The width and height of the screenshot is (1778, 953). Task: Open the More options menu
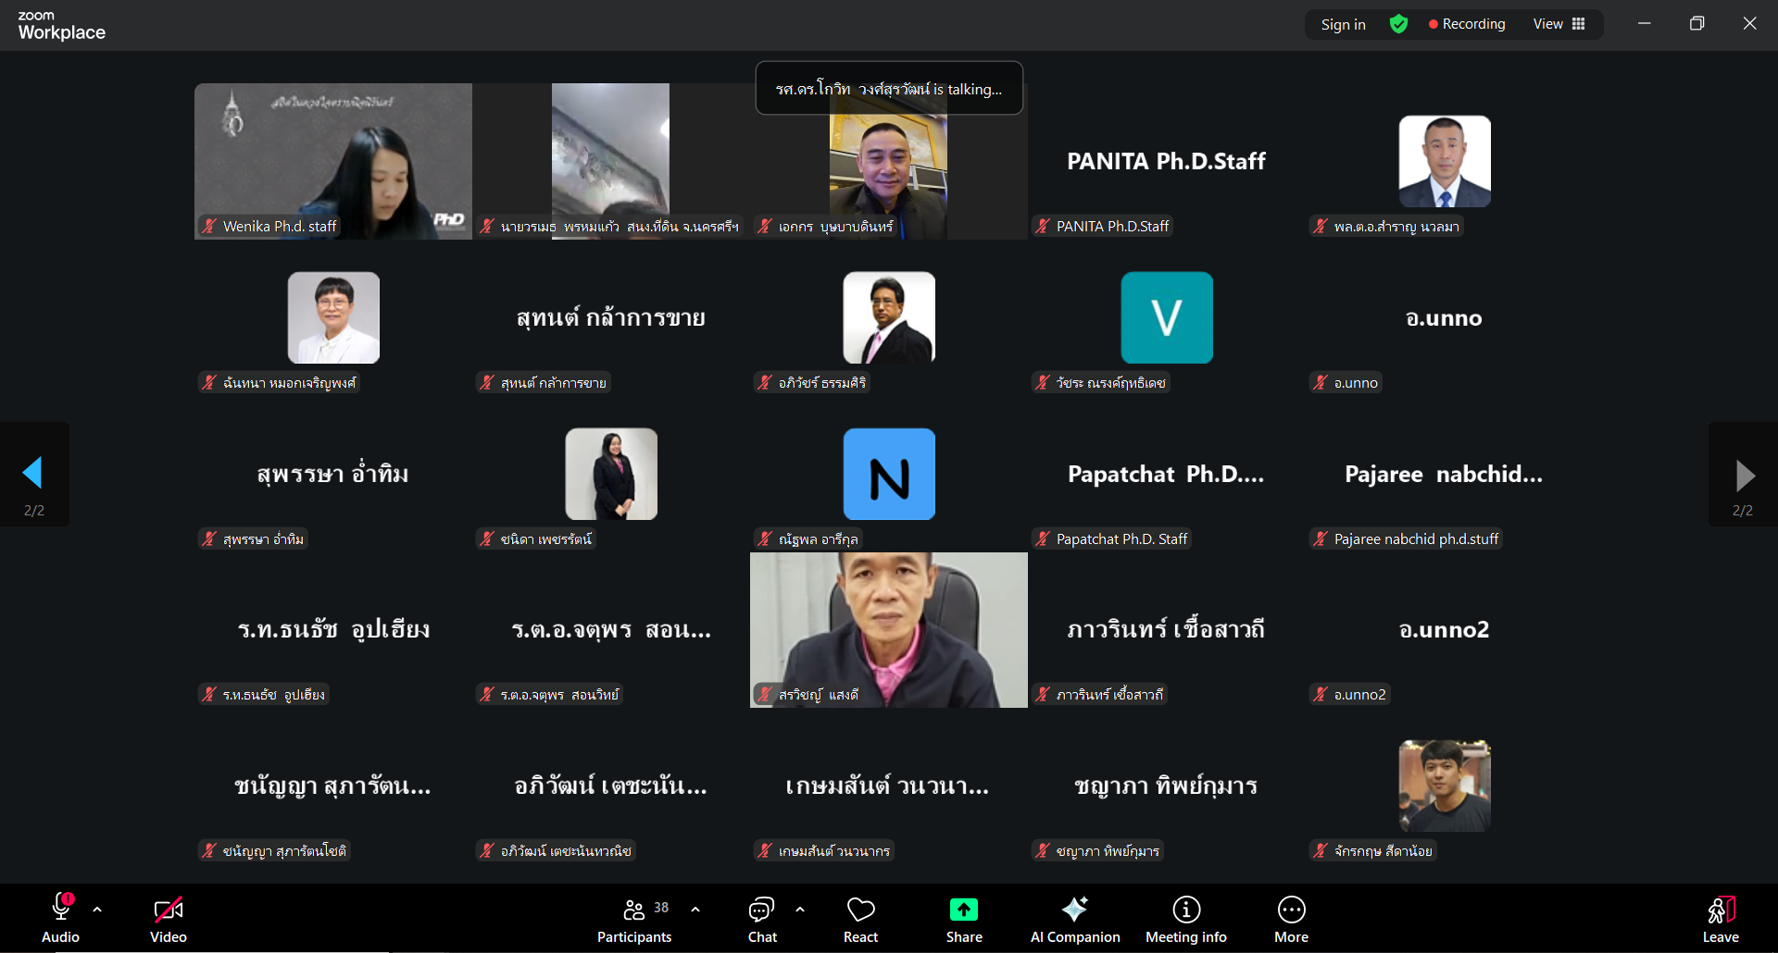(1291, 920)
